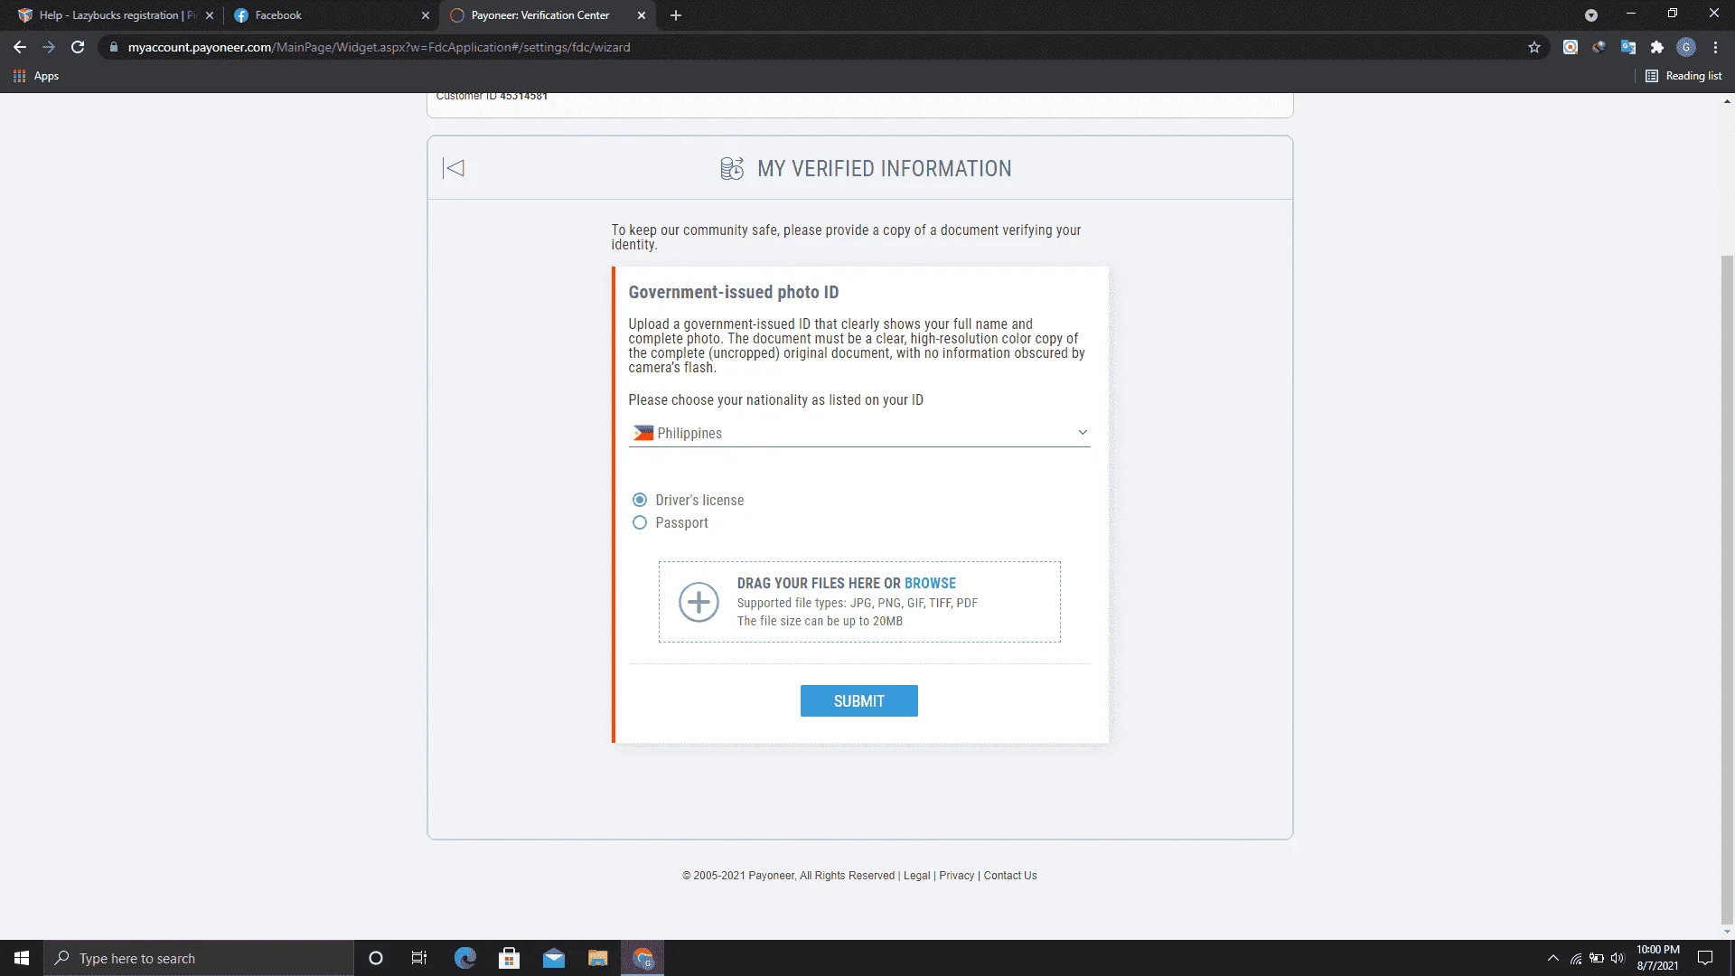Open the Legal footer link
1735x976 pixels.
pyautogui.click(x=916, y=876)
